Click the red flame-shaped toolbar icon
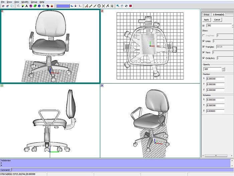The image size is (234, 176). pyautogui.click(x=52, y=6)
